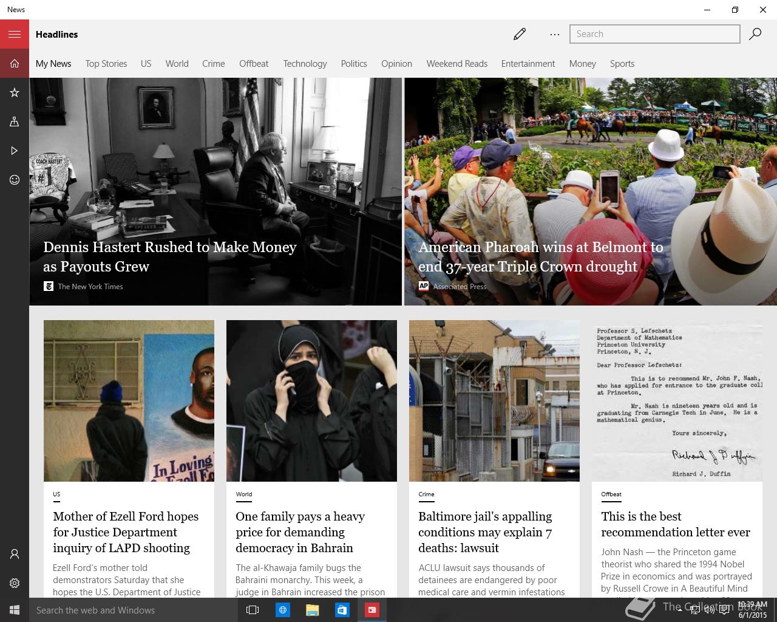
Task: Click Mother of Ezell Ford headline
Action: pos(126,532)
